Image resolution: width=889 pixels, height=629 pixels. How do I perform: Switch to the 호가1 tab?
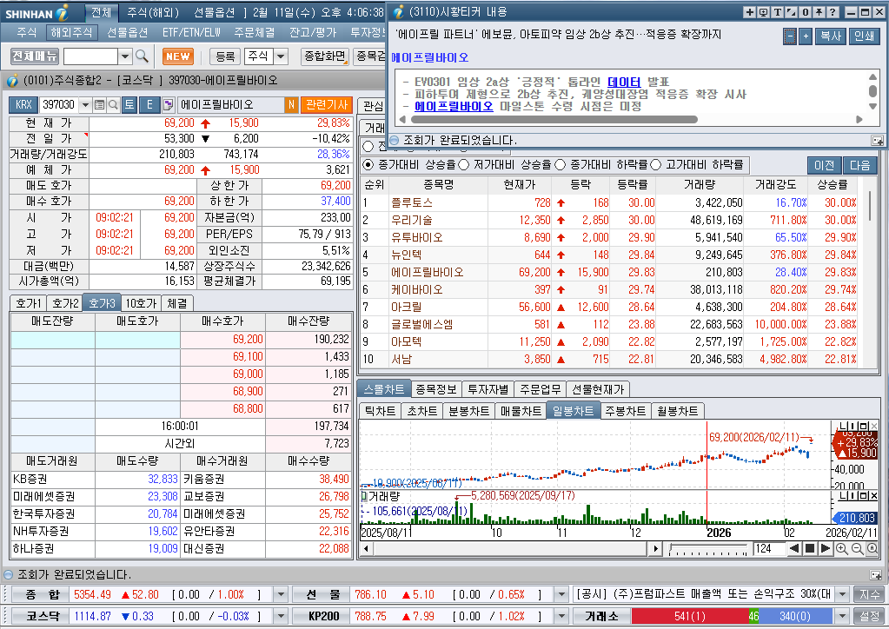click(x=29, y=304)
